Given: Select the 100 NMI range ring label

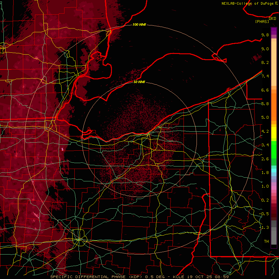Looking at the screenshot, I should 139,24.
